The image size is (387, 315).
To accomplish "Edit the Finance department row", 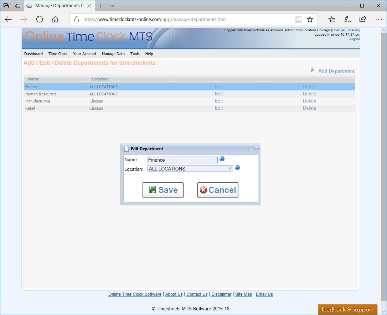I will click(219, 86).
